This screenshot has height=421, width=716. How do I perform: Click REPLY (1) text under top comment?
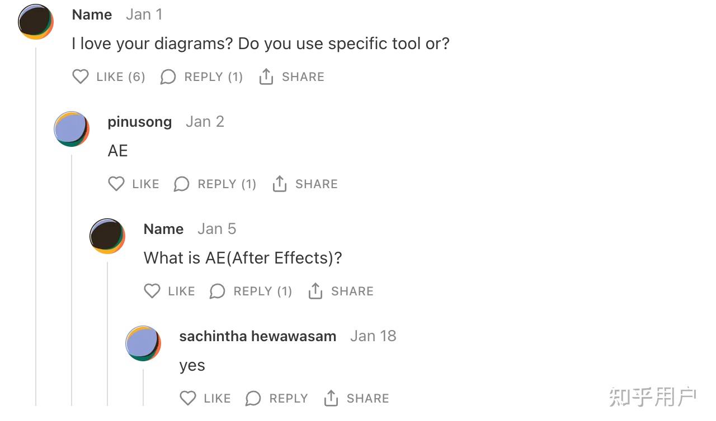click(213, 77)
